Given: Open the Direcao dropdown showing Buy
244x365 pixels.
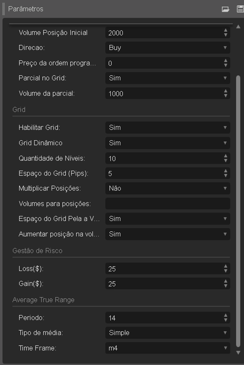Looking at the screenshot, I should pyautogui.click(x=168, y=48).
